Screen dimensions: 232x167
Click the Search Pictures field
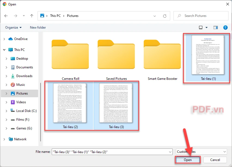201,16
